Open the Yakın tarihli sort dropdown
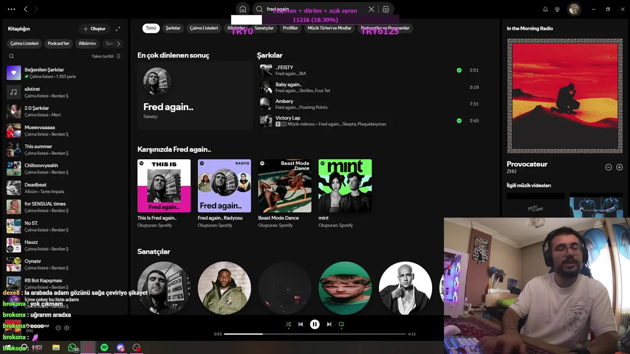 [x=106, y=56]
